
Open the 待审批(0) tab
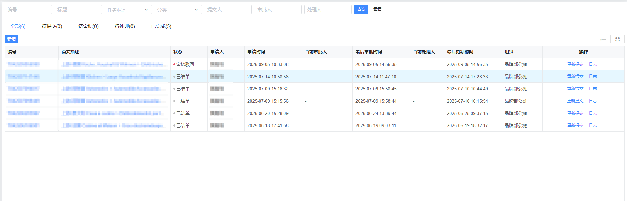click(x=88, y=26)
